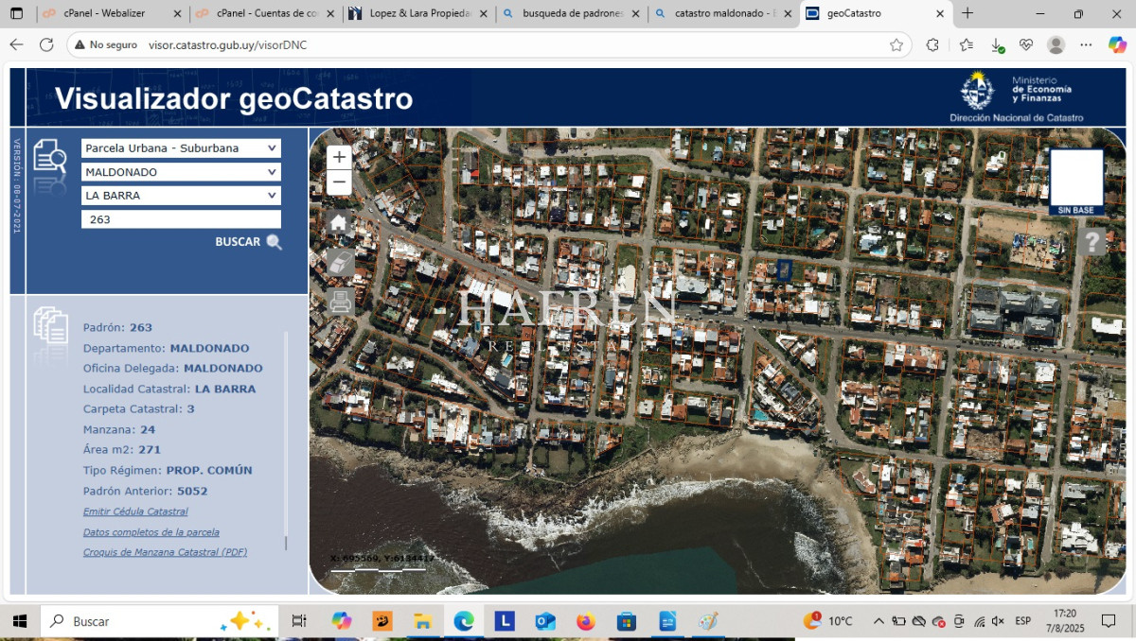Open help via the question mark icon
This screenshot has width=1136, height=641.
click(x=1092, y=242)
